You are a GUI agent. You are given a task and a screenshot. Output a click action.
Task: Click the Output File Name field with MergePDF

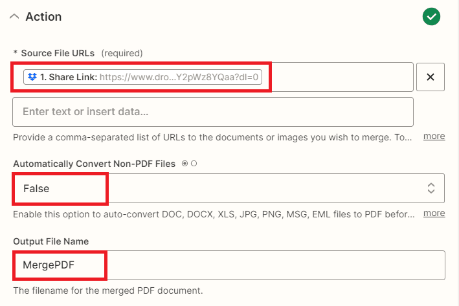point(228,265)
